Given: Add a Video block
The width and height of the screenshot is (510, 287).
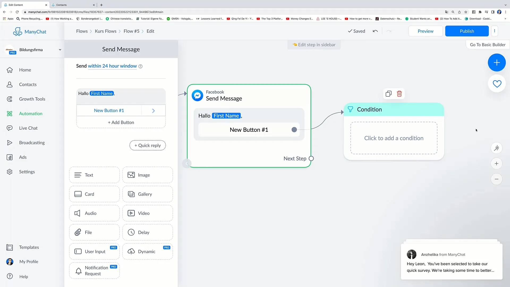Looking at the screenshot, I should pyautogui.click(x=147, y=213).
